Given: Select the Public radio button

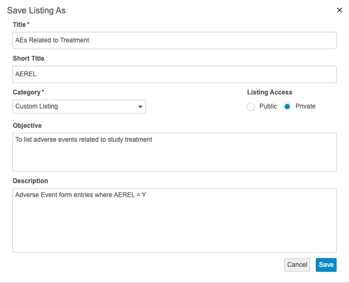Looking at the screenshot, I should [251, 107].
